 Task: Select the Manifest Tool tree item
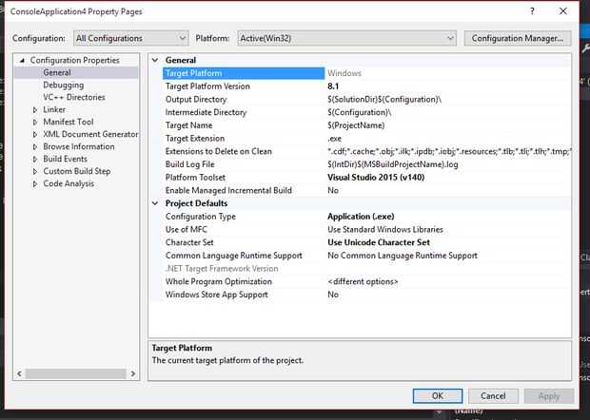[x=69, y=122]
